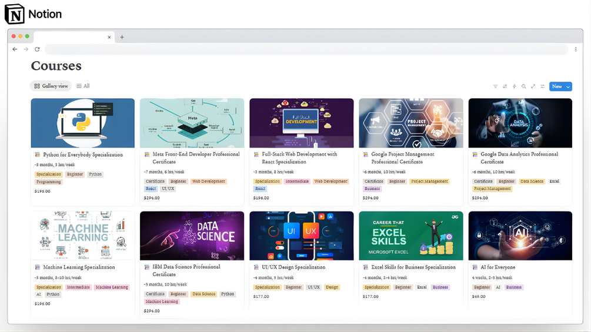Click page icon beside Machine Learning Specialization

(37, 267)
